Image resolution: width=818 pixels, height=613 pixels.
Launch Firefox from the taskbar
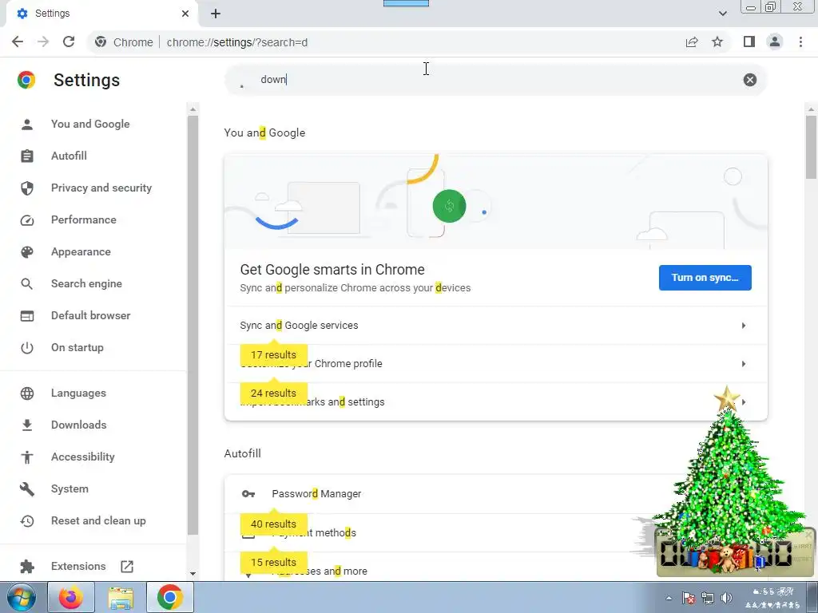pyautogui.click(x=71, y=597)
